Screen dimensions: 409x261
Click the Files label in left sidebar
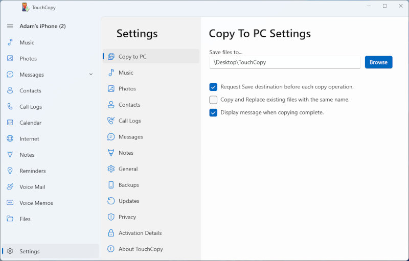(25, 219)
